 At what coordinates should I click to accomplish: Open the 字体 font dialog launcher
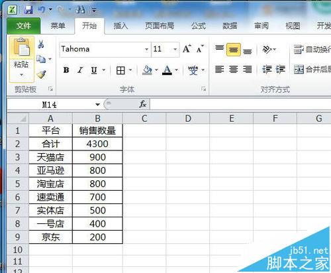pyautogui.click(x=203, y=89)
